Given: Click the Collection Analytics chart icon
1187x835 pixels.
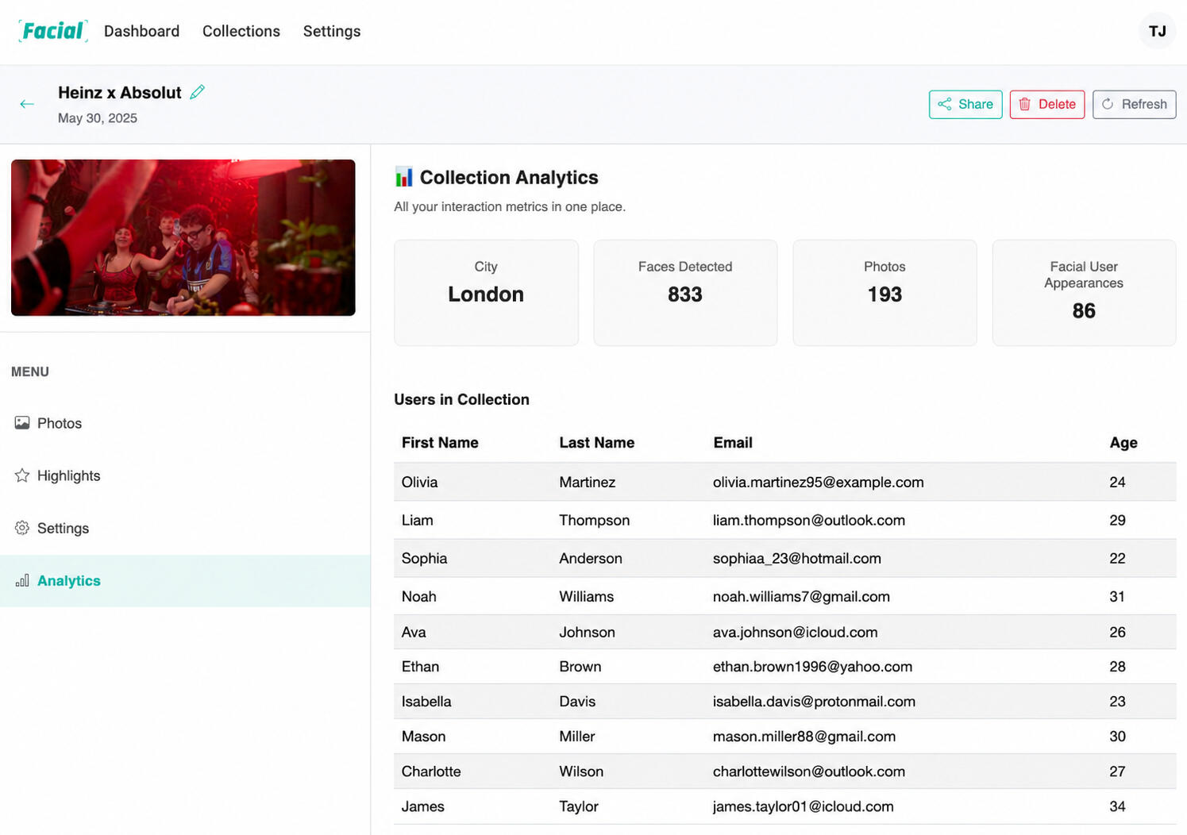Looking at the screenshot, I should coord(403,177).
